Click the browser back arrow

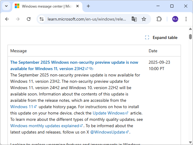click(7, 19)
